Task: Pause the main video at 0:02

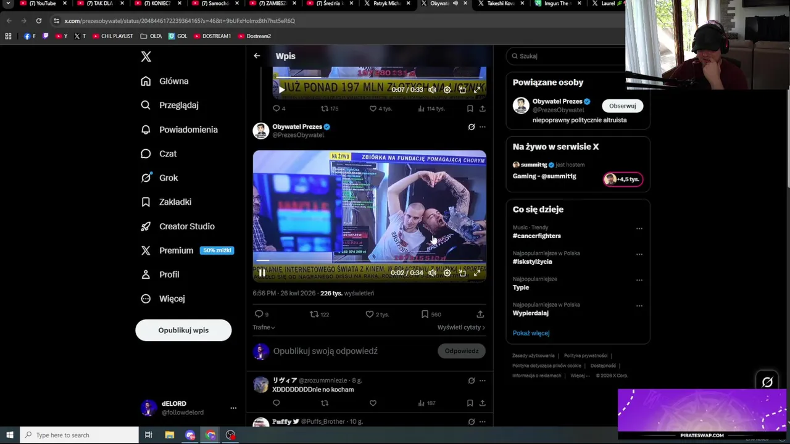Action: point(262,273)
